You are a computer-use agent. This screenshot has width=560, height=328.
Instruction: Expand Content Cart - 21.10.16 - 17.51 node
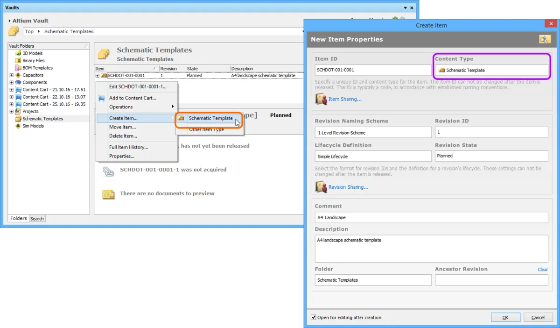12,90
